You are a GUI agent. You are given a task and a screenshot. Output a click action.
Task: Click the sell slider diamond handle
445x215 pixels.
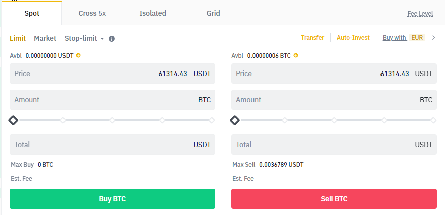(235, 120)
